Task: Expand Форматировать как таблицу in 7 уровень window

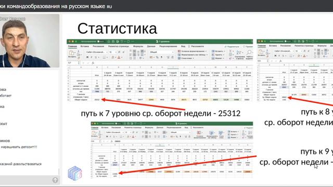Action: 193,55
